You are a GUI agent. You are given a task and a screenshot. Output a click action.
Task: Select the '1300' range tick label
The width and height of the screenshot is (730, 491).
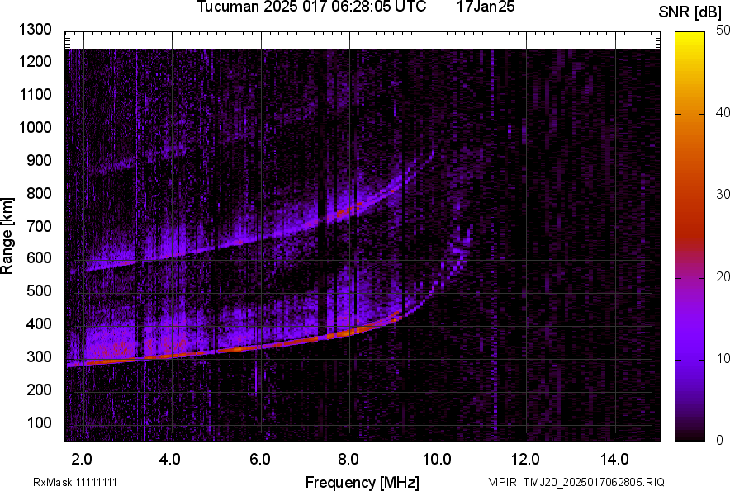35,30
